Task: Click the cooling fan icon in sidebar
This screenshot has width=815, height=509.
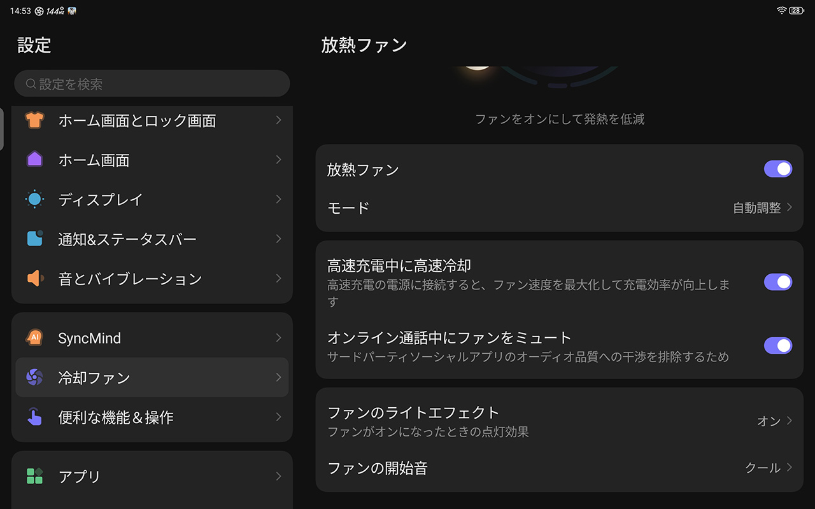Action: (x=34, y=377)
